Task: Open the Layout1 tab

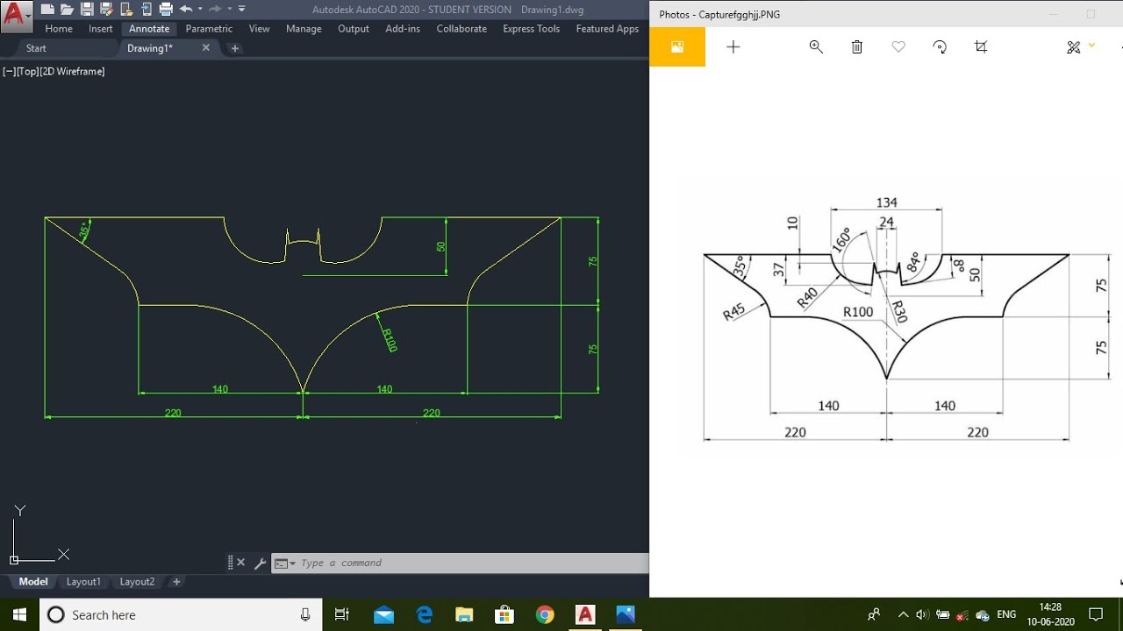Action: point(83,581)
